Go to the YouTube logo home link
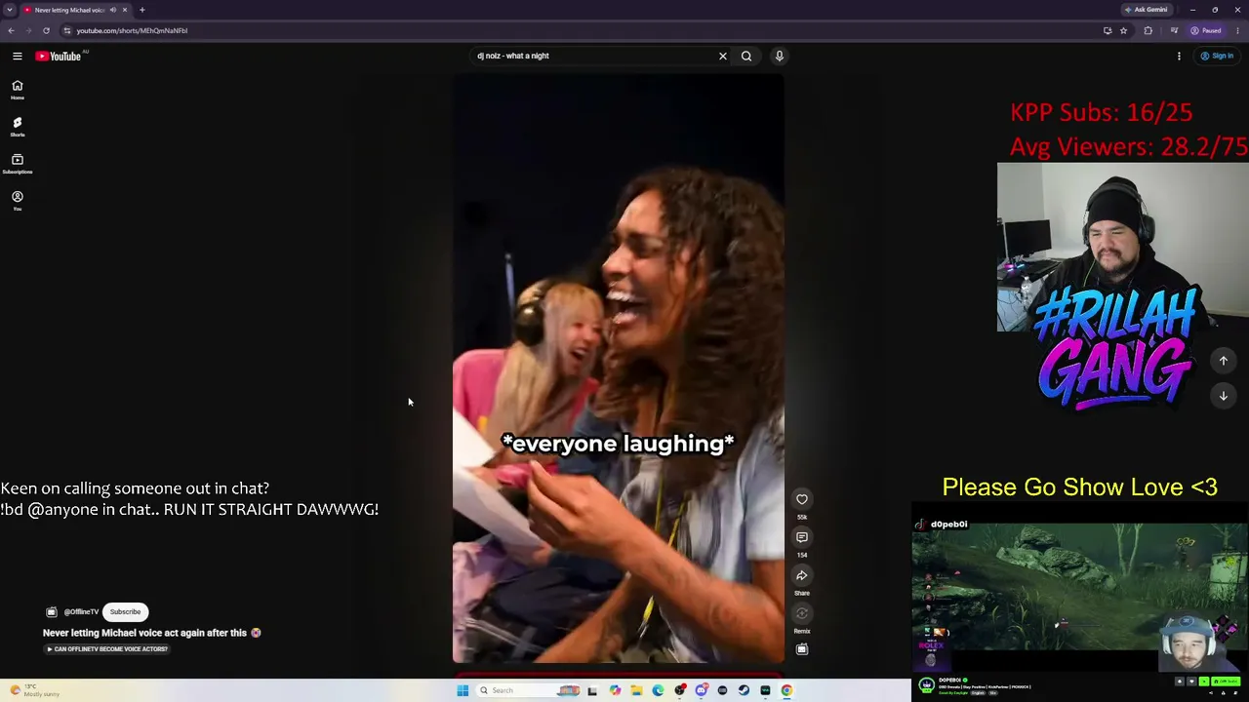Viewport: 1249px width, 702px height. click(x=59, y=56)
